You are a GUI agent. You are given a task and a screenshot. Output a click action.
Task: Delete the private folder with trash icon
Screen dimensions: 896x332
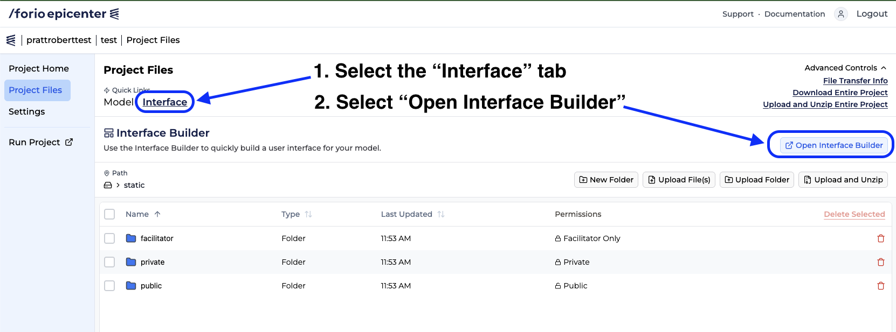coord(881,262)
